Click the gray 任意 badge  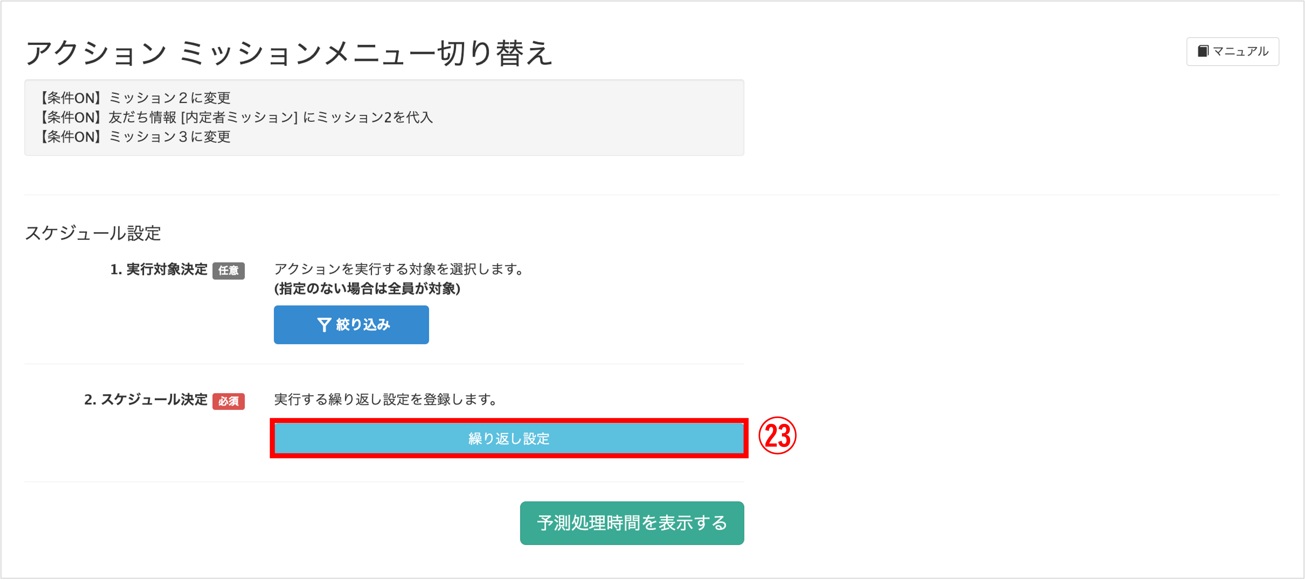[x=229, y=270]
